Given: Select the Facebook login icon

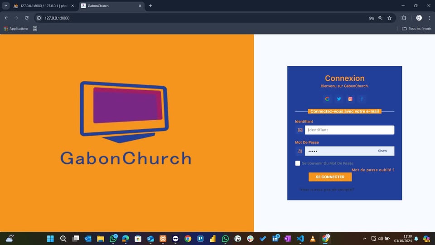Looking at the screenshot, I should click(x=362, y=99).
